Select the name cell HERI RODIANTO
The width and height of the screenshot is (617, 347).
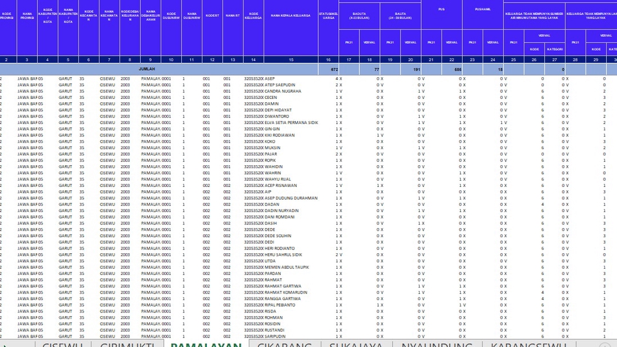[280, 249]
